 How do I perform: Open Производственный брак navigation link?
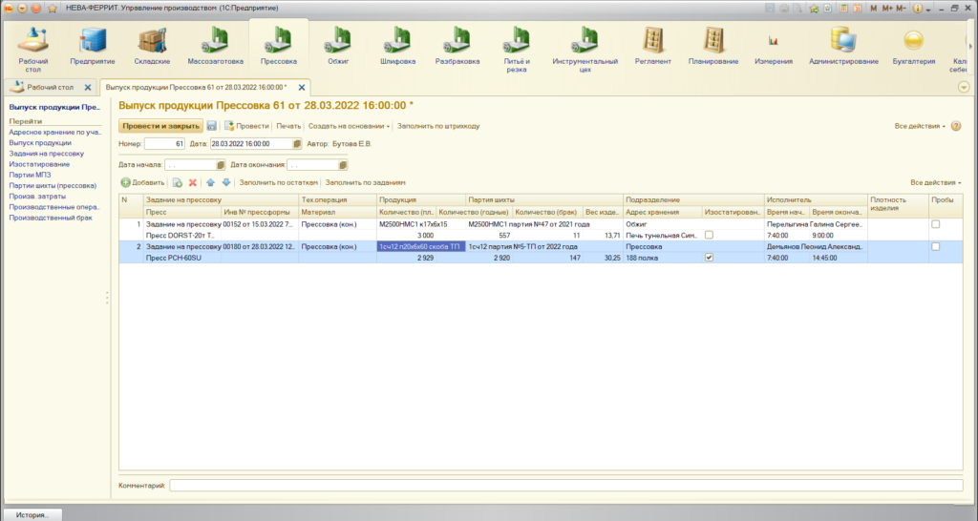tap(51, 218)
